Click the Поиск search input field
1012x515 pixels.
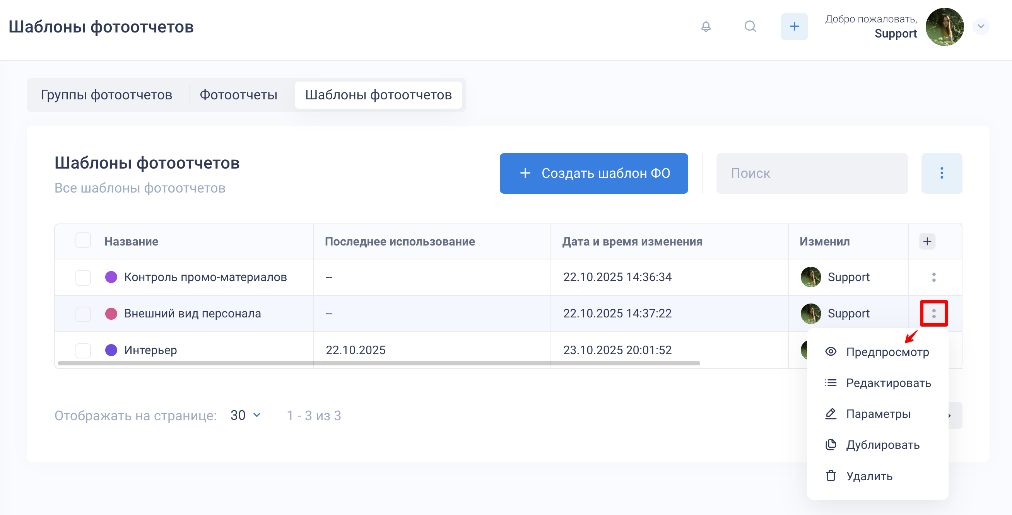pos(811,173)
